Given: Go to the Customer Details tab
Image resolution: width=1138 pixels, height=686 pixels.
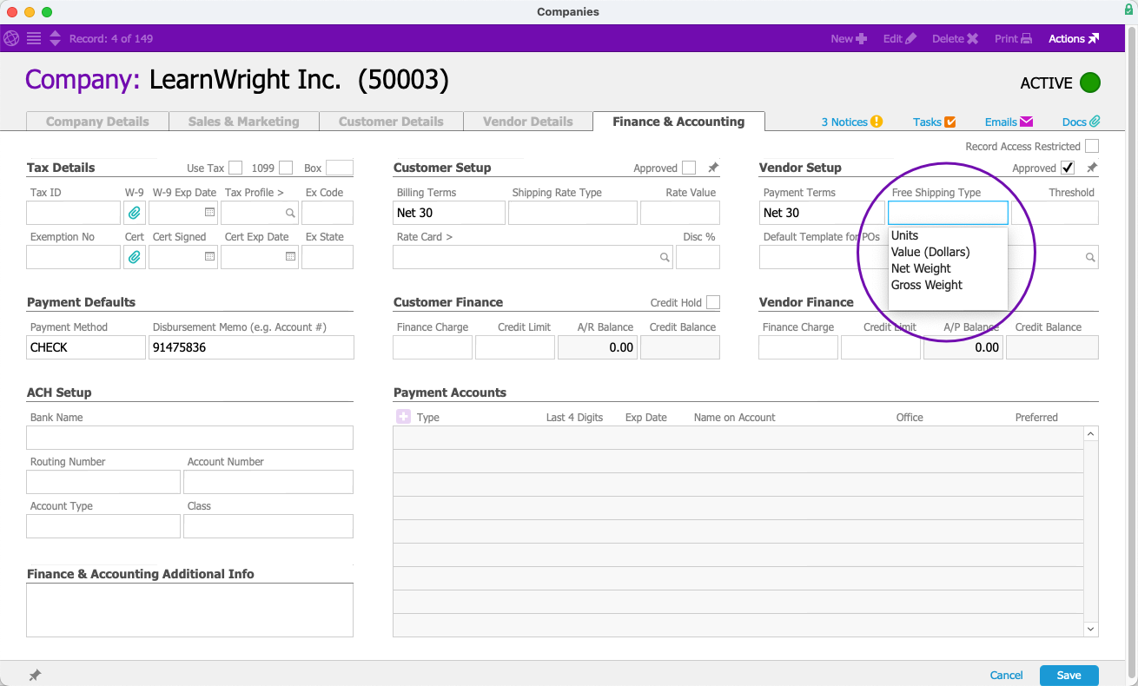Looking at the screenshot, I should click(x=391, y=122).
